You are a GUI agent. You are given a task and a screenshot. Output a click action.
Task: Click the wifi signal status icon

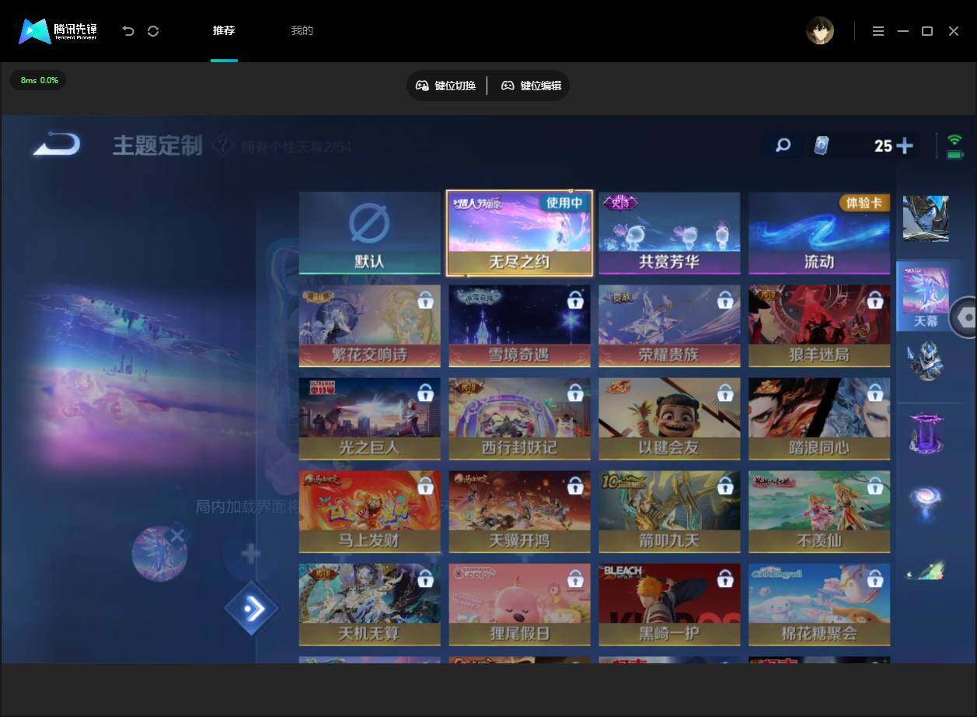coord(955,140)
